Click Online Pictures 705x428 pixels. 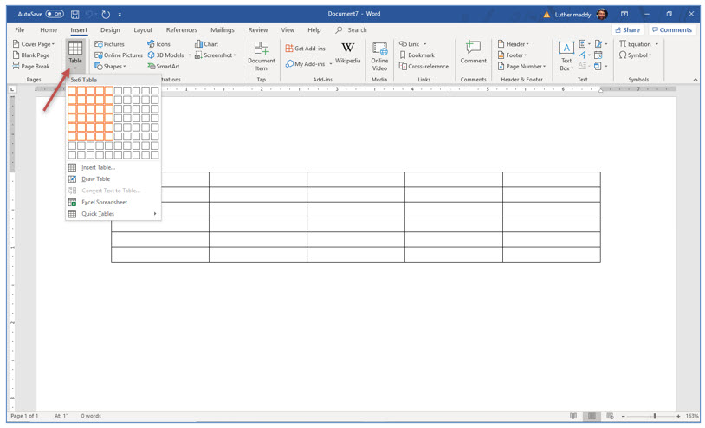pos(119,55)
